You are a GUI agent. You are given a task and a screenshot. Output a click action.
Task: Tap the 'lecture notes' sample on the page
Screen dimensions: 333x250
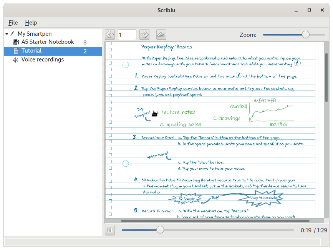click(178, 112)
